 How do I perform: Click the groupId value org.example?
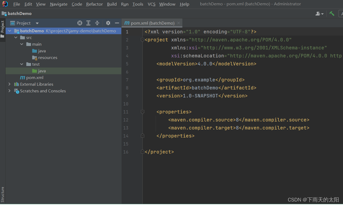click(199, 80)
